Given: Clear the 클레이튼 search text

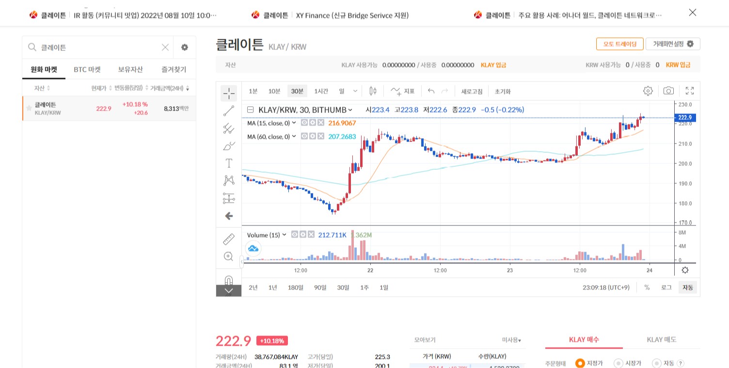Looking at the screenshot, I should [165, 47].
